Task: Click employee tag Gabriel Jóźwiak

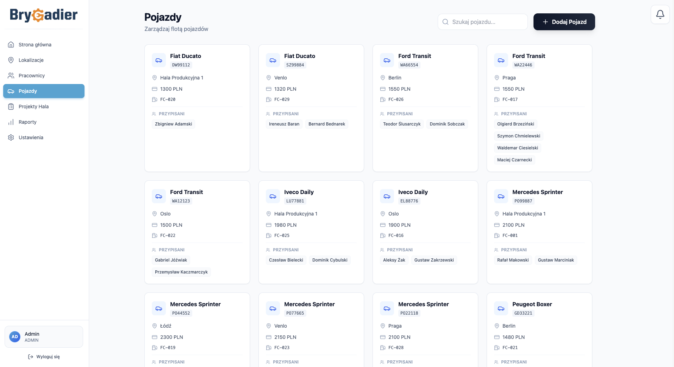Action: pos(171,260)
